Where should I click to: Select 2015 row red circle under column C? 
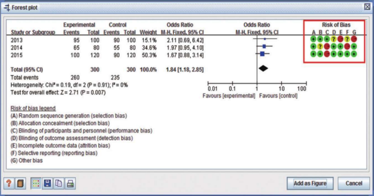click(x=327, y=54)
